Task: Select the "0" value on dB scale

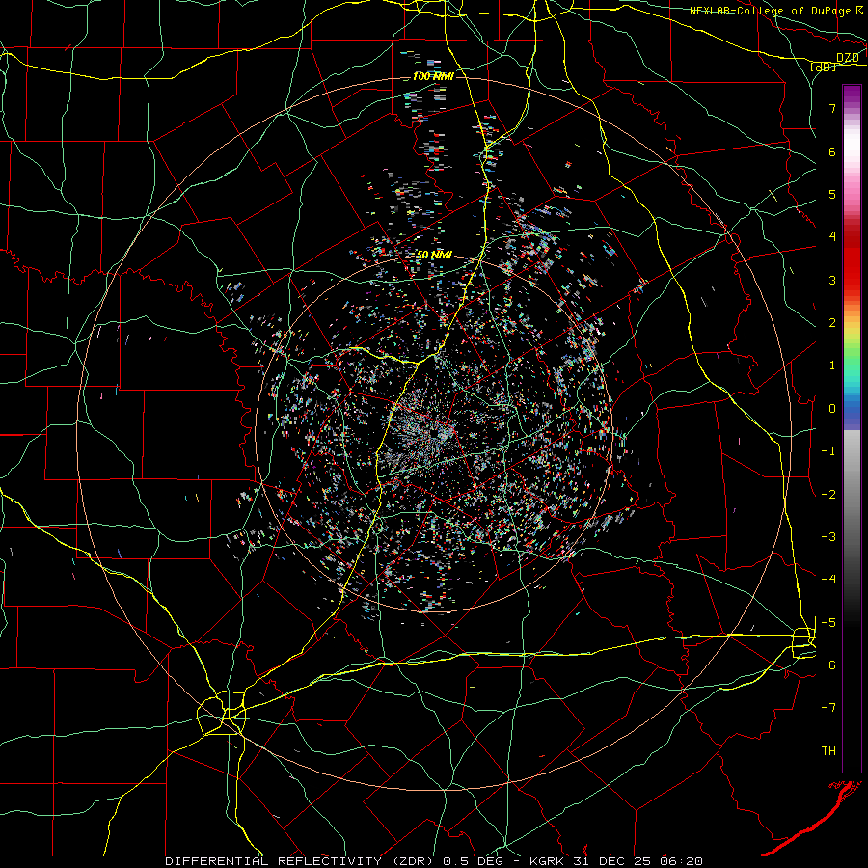Action: [x=832, y=409]
